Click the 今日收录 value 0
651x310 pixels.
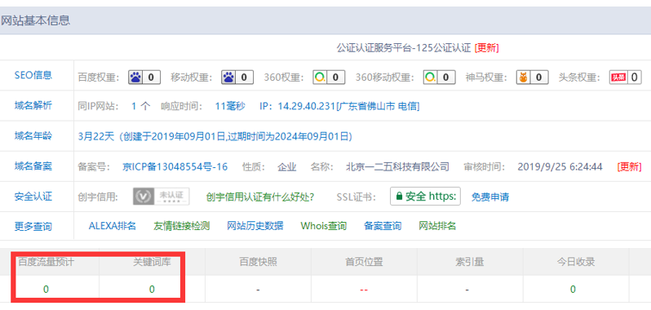(x=573, y=290)
